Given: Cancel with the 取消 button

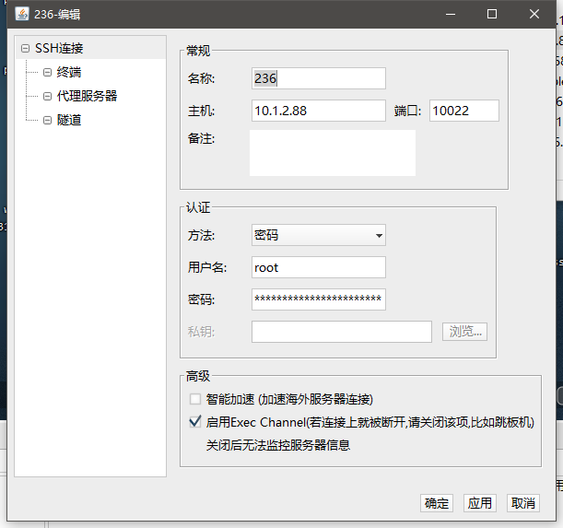Looking at the screenshot, I should point(523,503).
